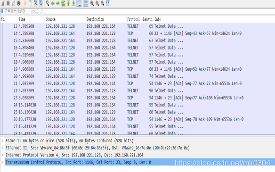Image resolution: width=275 pixels, height=172 pixels.
Task: Open display filter bookmark icon
Action: 2,11
